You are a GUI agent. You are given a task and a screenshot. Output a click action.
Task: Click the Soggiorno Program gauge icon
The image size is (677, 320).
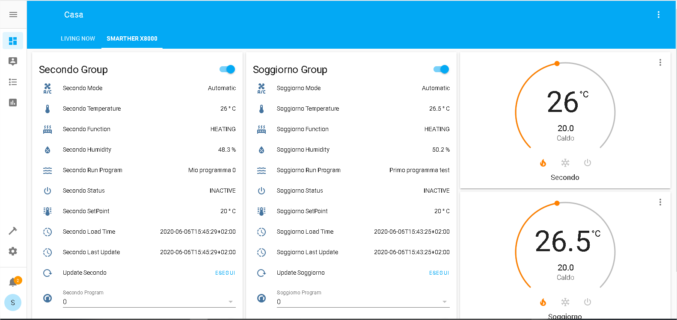(x=261, y=298)
